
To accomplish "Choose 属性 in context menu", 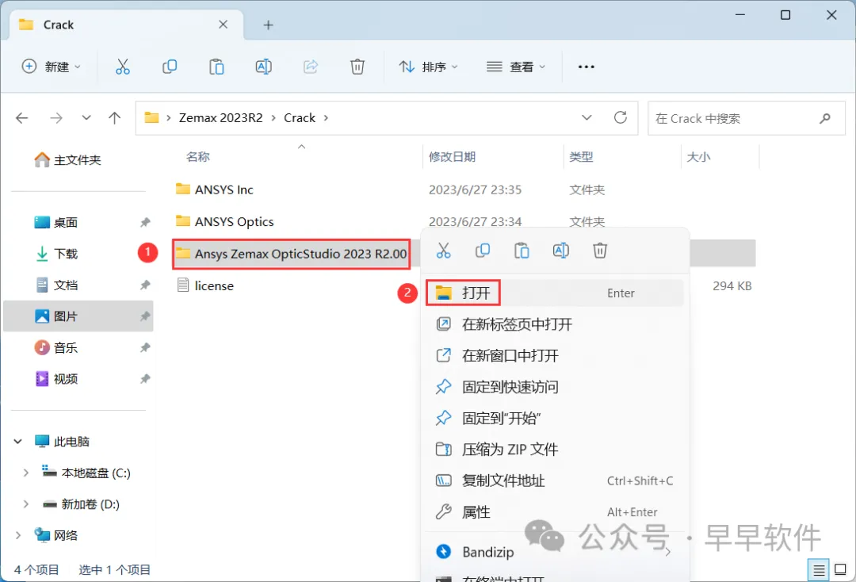I will pos(555,512).
